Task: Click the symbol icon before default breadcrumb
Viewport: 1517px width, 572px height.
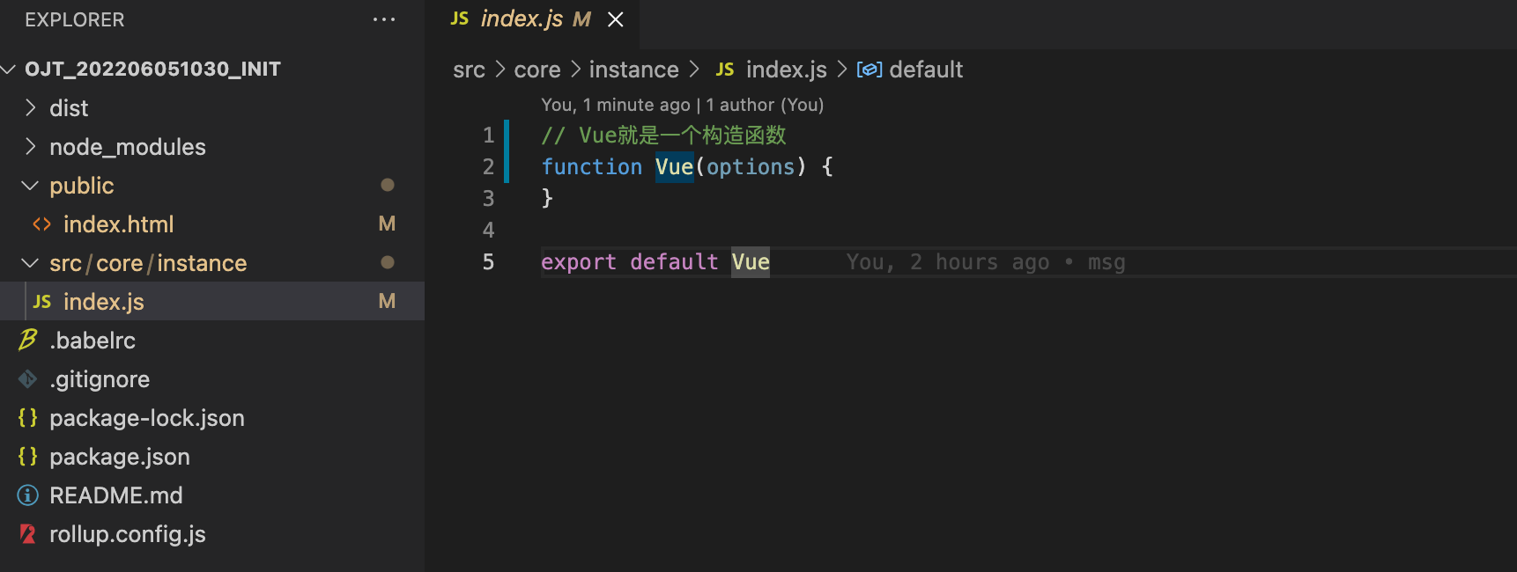Action: (x=869, y=70)
